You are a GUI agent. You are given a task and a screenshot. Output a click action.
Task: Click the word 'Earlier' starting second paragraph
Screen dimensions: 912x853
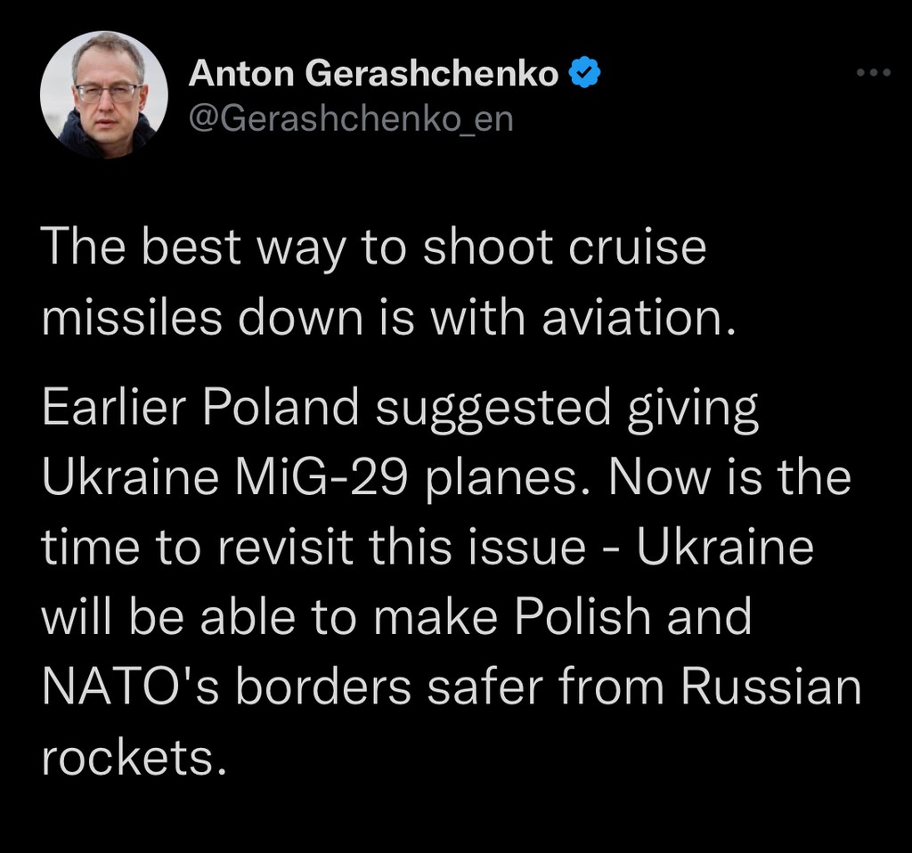(114, 406)
